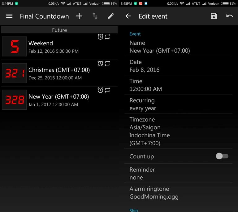Add a new countdown event
This screenshot has width=238, height=212.
coord(79,16)
